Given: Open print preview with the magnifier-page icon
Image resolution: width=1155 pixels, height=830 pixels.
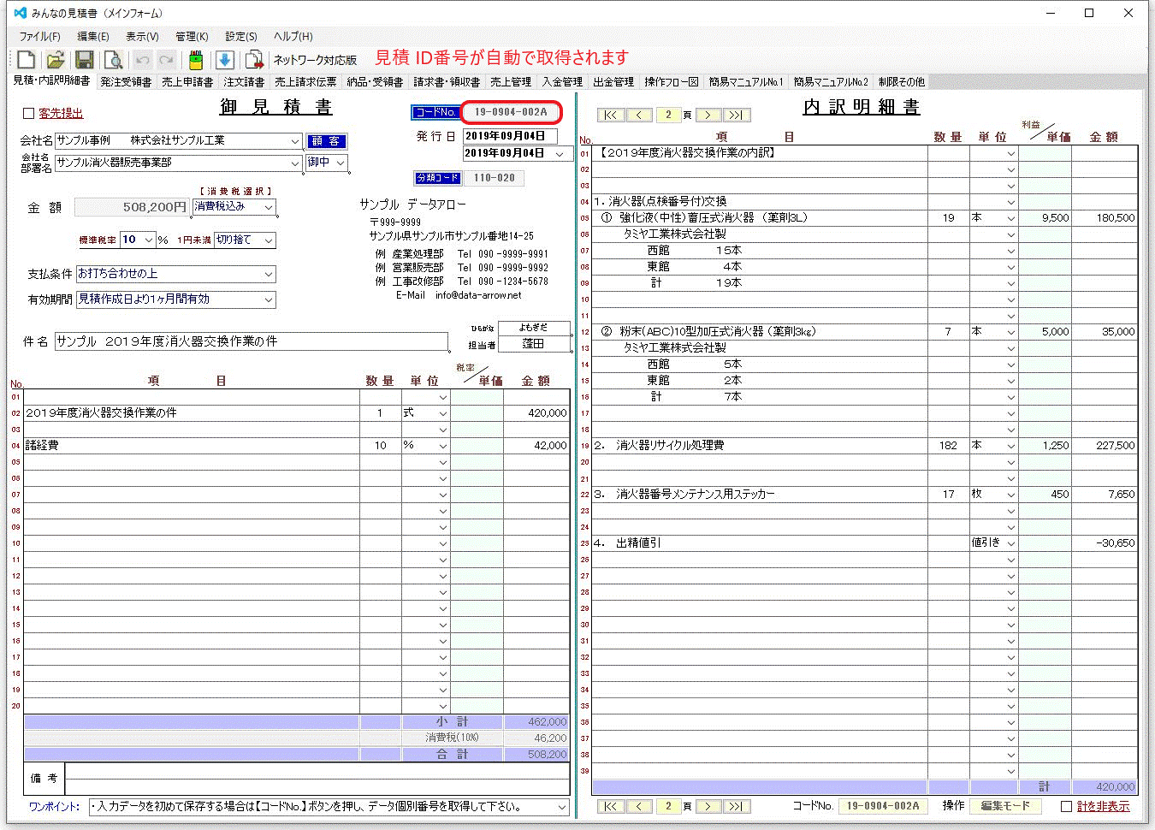Looking at the screenshot, I should pos(113,60).
